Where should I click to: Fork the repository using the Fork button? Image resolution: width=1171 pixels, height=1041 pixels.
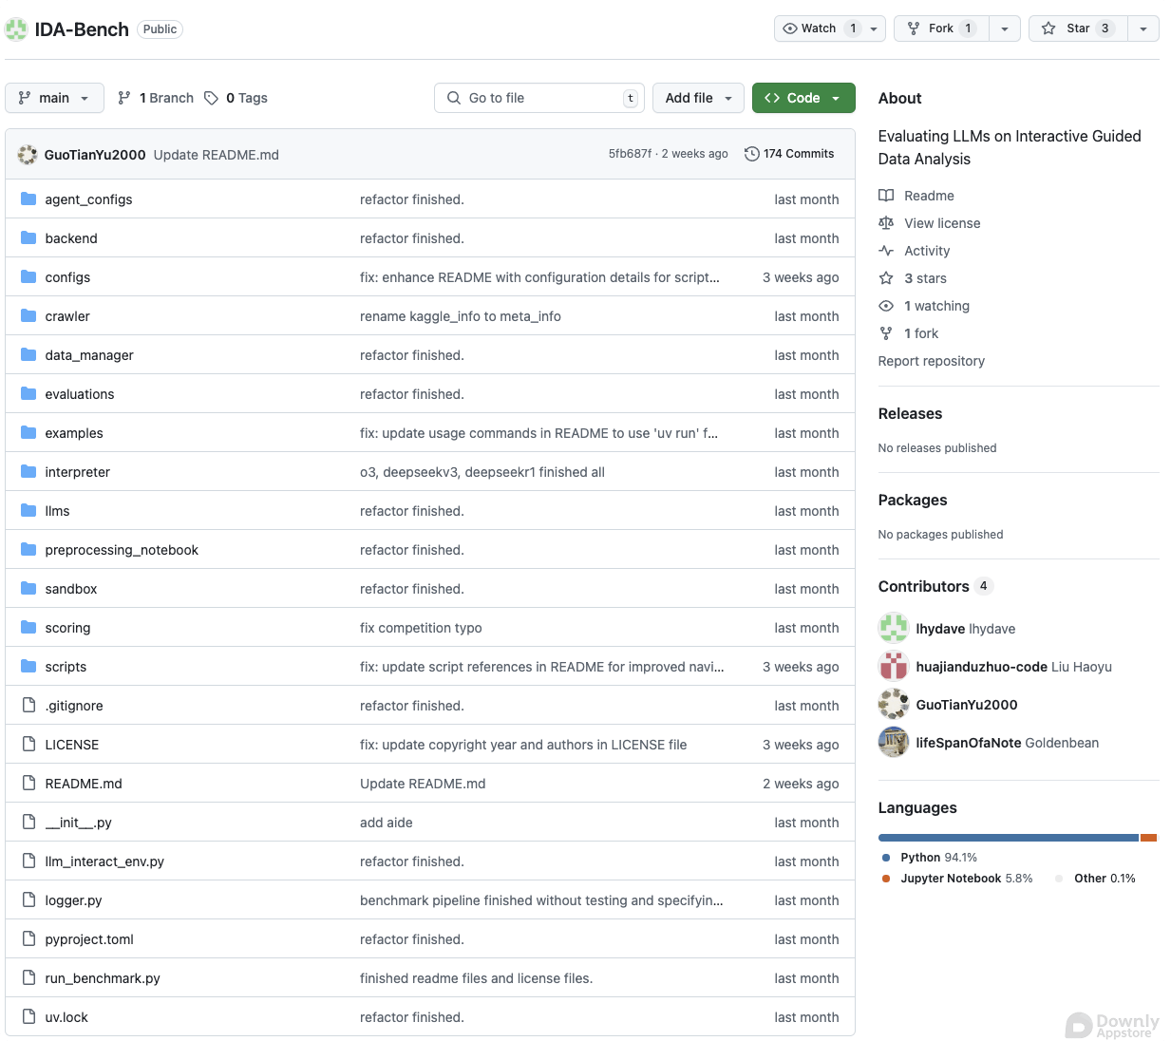pos(942,28)
